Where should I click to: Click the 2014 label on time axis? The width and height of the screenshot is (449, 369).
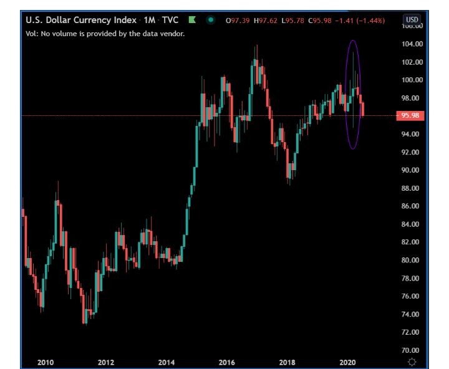167,362
